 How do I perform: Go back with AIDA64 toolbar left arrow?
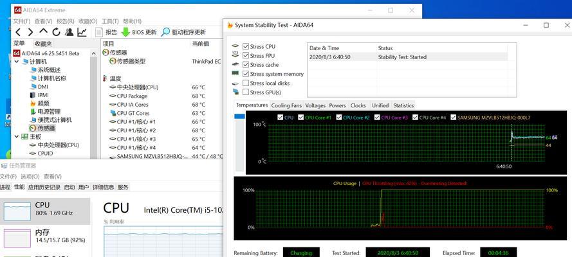(18, 32)
